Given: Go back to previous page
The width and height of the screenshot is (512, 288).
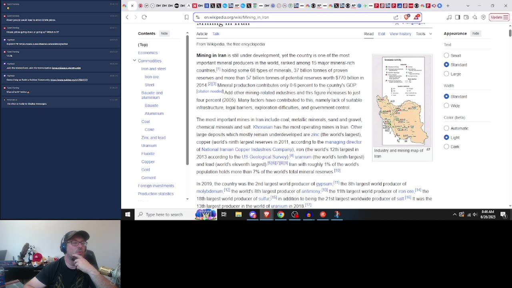Looking at the screenshot, I should tap(127, 17).
